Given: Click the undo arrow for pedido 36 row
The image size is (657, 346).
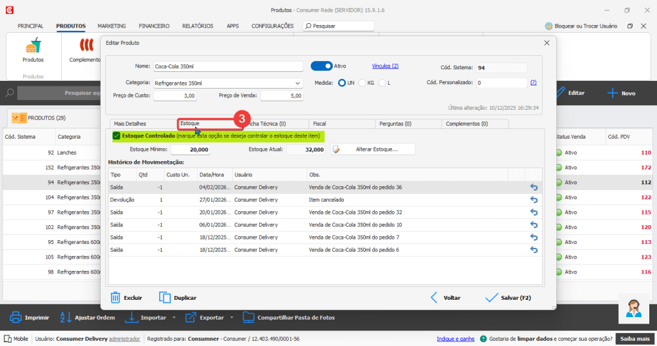Looking at the screenshot, I should click(533, 187).
